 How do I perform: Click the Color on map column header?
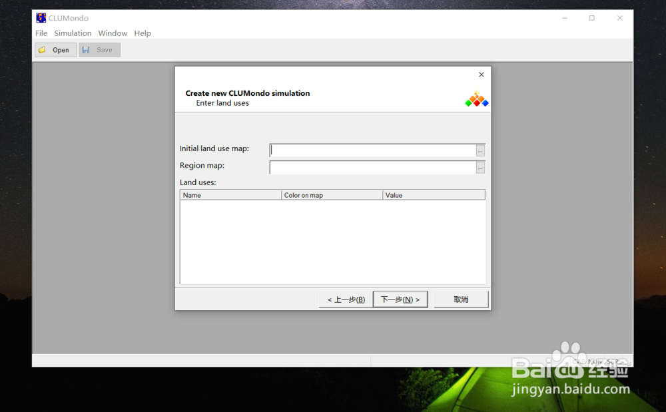[332, 195]
